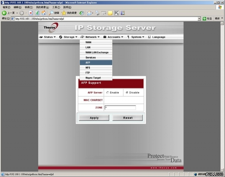Viewport: 225px width, 177px height.
Task: Click the ZONE text field
Action: (120, 108)
